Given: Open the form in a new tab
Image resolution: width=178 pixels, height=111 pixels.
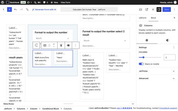Looking at the screenshot, I should [147, 9].
